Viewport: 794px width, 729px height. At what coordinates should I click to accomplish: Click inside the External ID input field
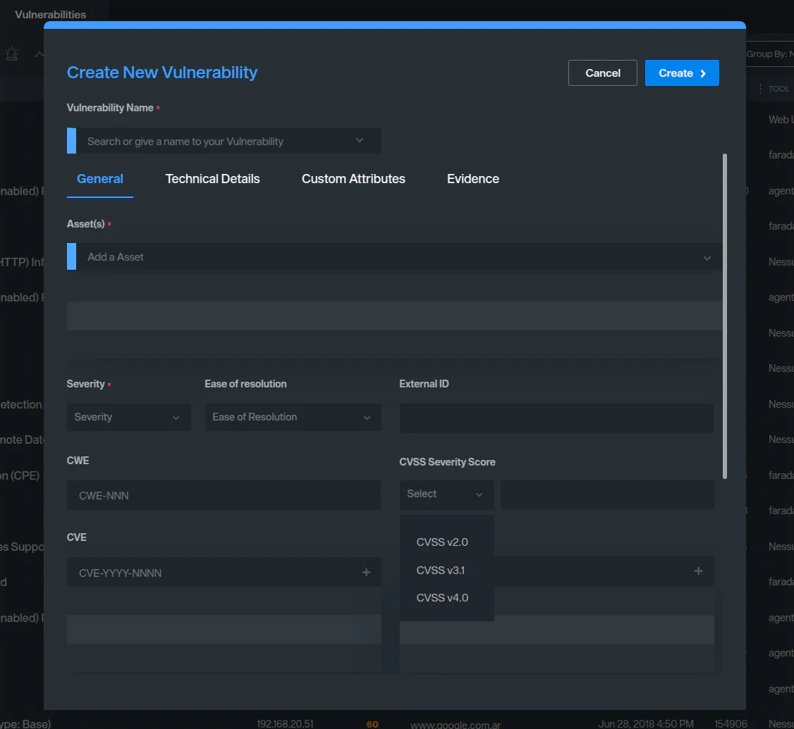tap(556, 418)
